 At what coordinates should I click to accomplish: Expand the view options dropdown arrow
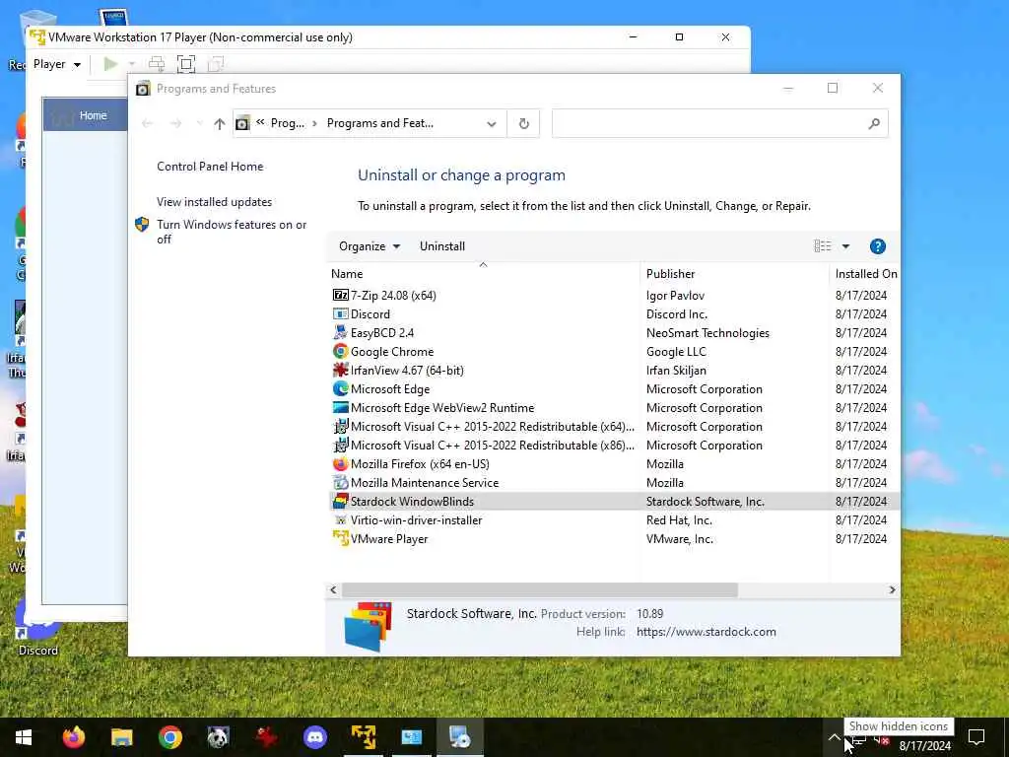coord(845,245)
